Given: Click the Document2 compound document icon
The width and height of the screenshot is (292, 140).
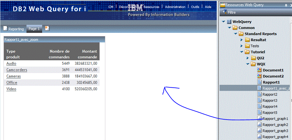Looking at the screenshot, I should pyautogui.click(x=259, y=76).
